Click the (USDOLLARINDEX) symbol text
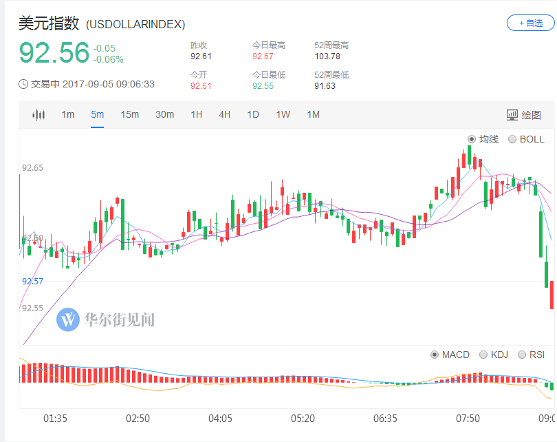Screen dimensions: 557x442 point(135,25)
